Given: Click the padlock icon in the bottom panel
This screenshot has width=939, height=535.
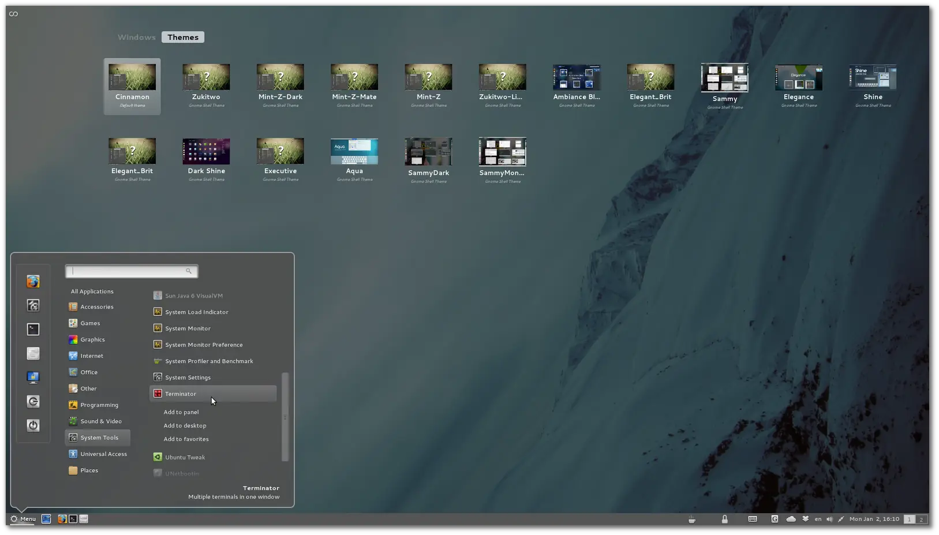Looking at the screenshot, I should [724, 519].
